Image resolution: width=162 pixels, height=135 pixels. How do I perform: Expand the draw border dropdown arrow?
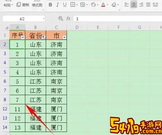tap(87, 5)
